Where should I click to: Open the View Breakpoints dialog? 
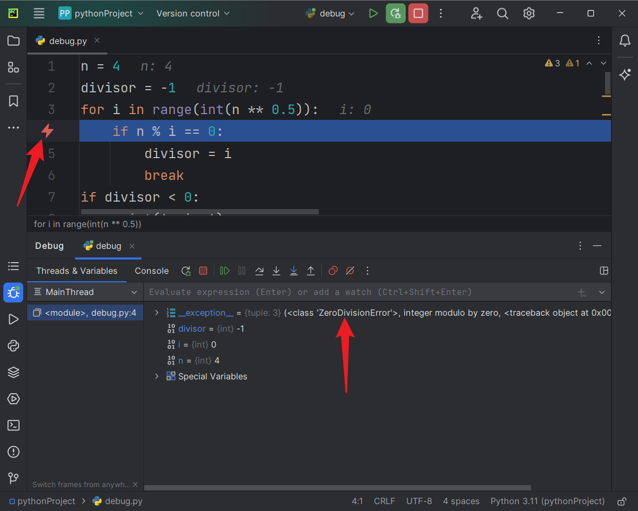333,271
